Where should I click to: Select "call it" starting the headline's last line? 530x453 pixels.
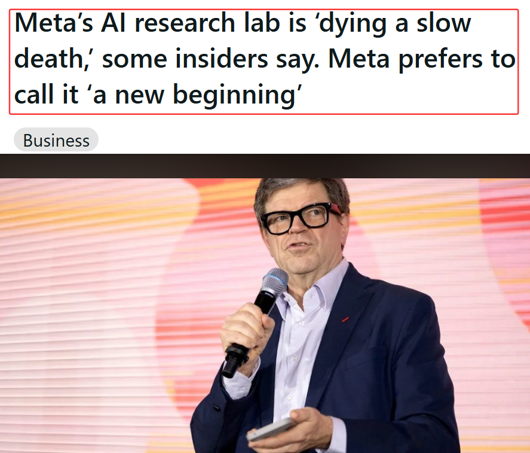[46, 94]
